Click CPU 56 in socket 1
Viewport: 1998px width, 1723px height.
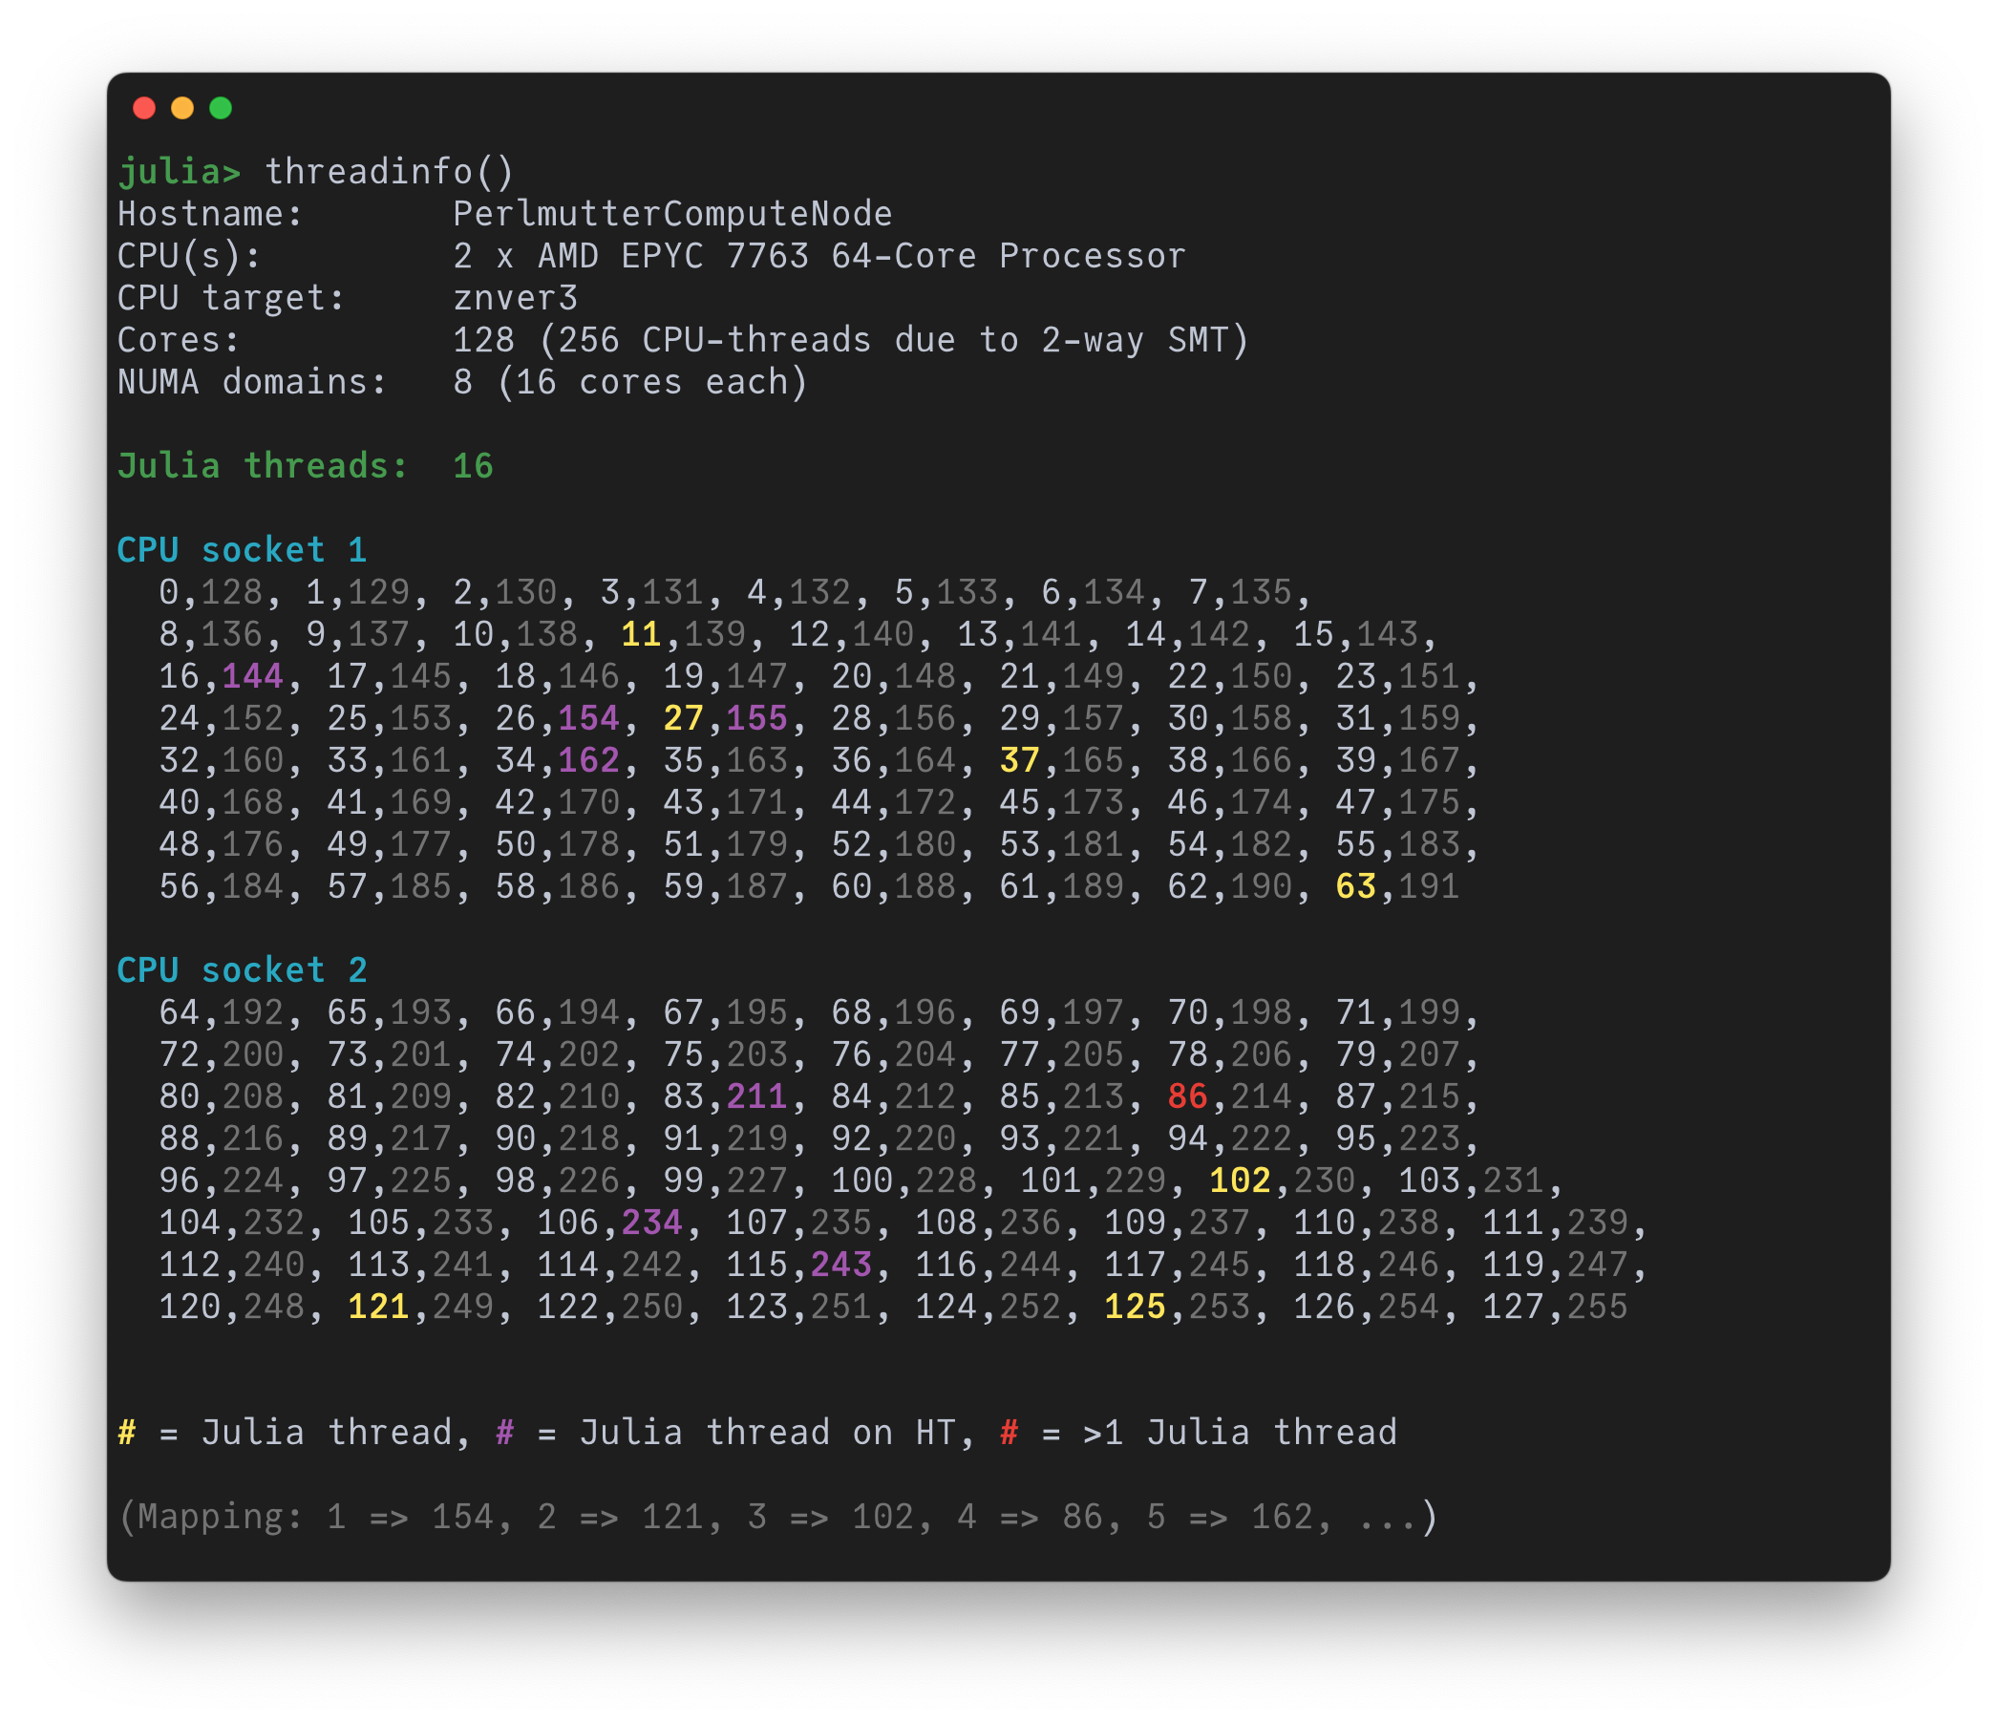[x=180, y=887]
